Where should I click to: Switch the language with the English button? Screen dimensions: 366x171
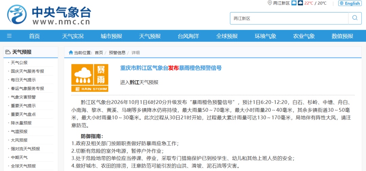point(350,3)
